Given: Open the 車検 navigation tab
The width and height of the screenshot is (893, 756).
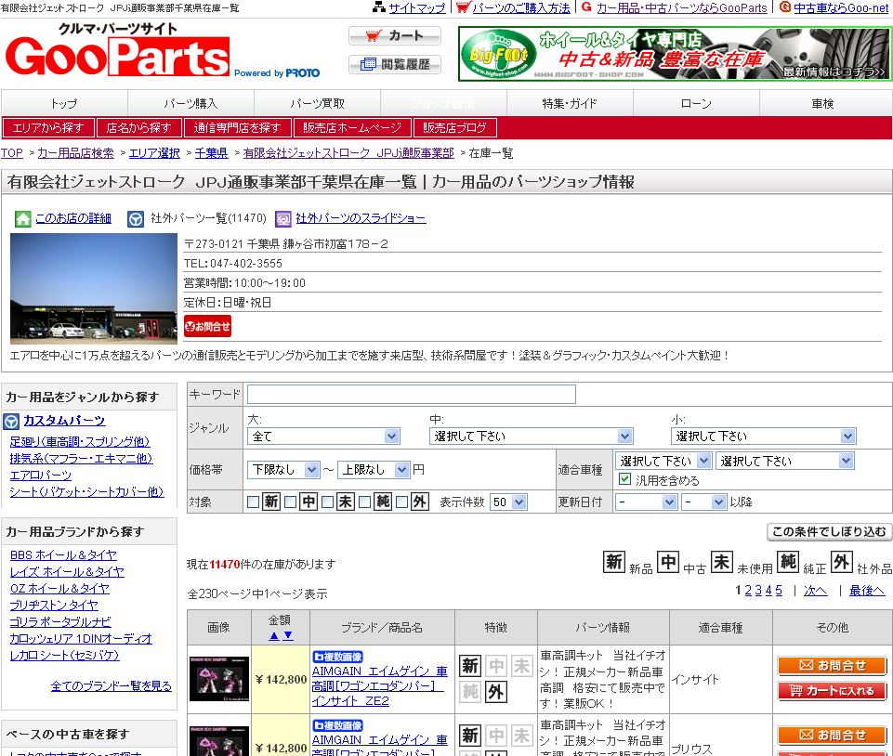Looking at the screenshot, I should (x=823, y=104).
